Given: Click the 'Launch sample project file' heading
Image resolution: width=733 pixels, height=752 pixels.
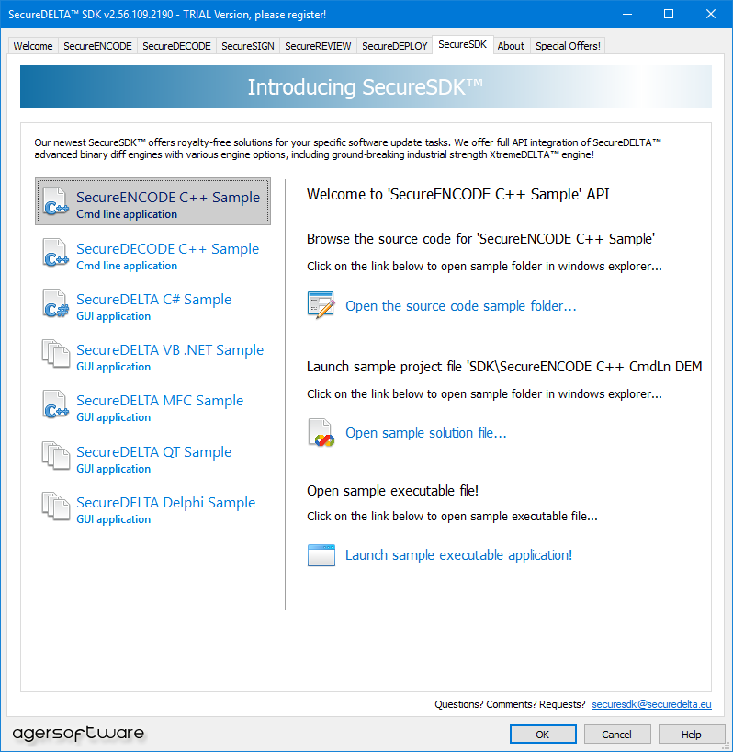Looking at the screenshot, I should tap(504, 367).
